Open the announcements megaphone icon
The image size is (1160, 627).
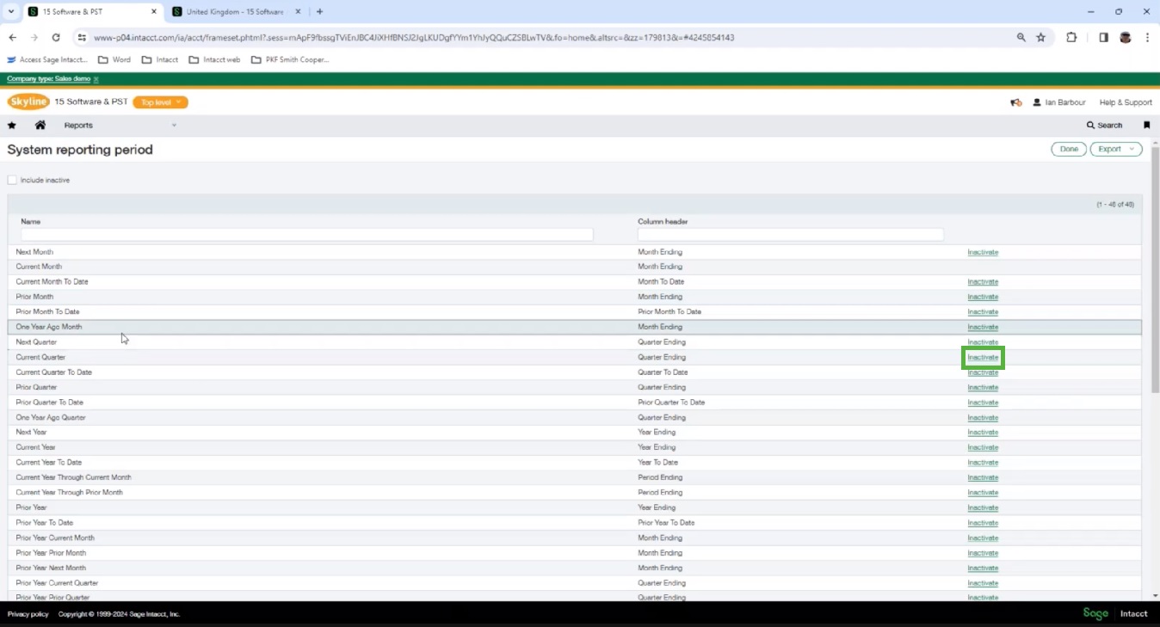pyautogui.click(x=1015, y=101)
